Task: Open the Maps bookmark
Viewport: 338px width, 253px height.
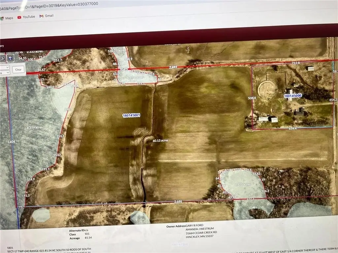Action: (7, 18)
